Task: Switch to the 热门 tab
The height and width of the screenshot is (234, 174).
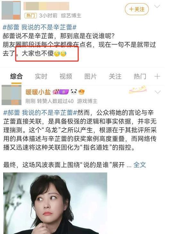Action: [140, 76]
